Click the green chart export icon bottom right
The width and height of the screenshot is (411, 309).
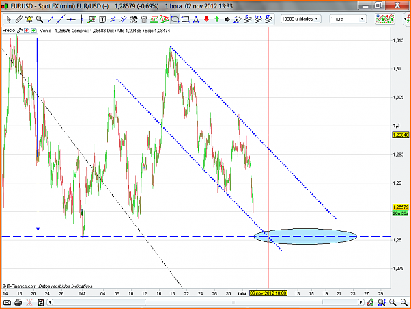pyautogui.click(x=370, y=302)
